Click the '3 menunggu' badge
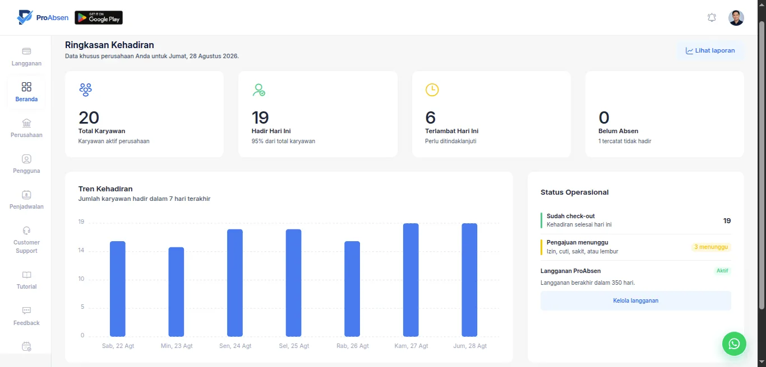 (x=711, y=247)
